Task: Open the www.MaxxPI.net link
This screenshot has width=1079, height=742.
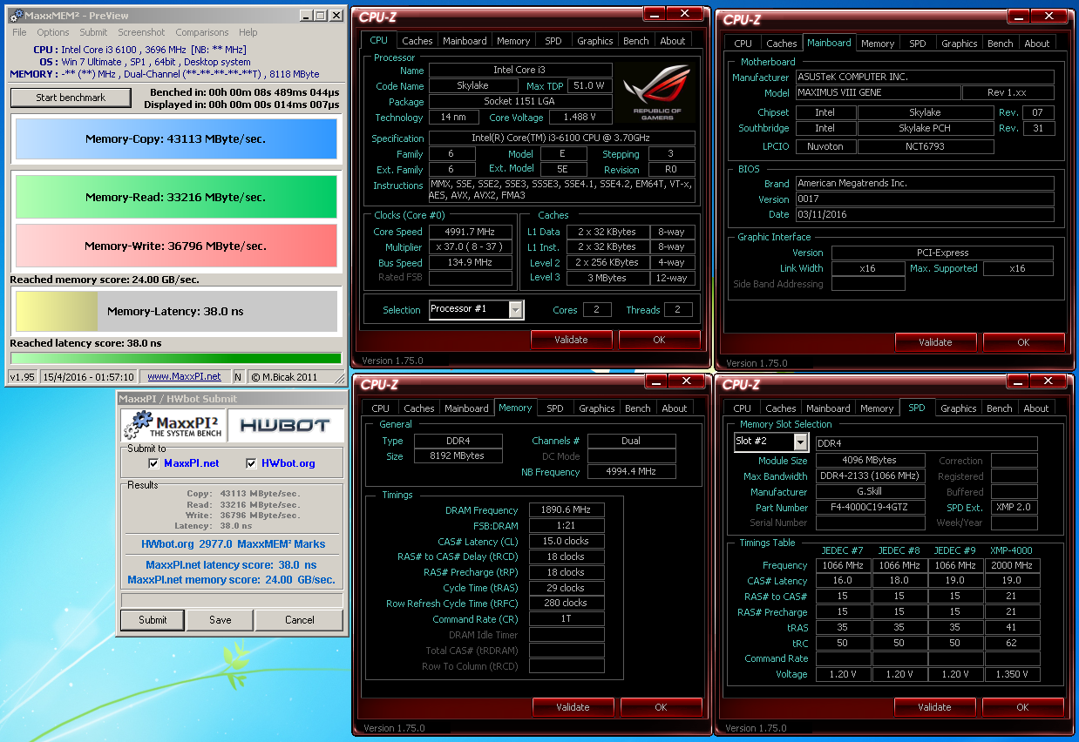Action: click(184, 377)
